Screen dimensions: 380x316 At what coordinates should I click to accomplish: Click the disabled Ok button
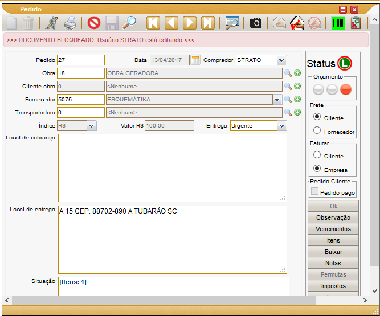point(333,206)
